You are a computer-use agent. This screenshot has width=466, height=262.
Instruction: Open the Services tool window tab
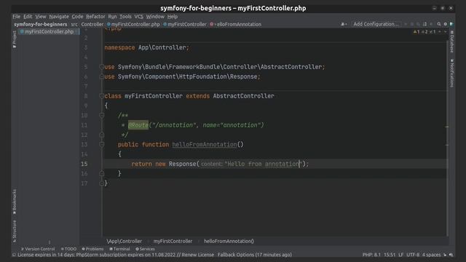click(145, 249)
